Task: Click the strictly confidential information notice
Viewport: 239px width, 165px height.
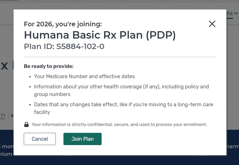Action: tap(119, 125)
